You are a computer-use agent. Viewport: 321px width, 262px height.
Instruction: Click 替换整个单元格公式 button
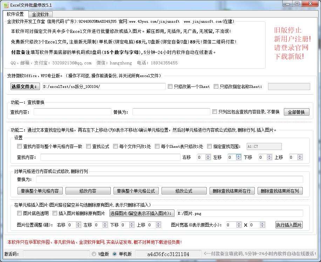point(136,191)
